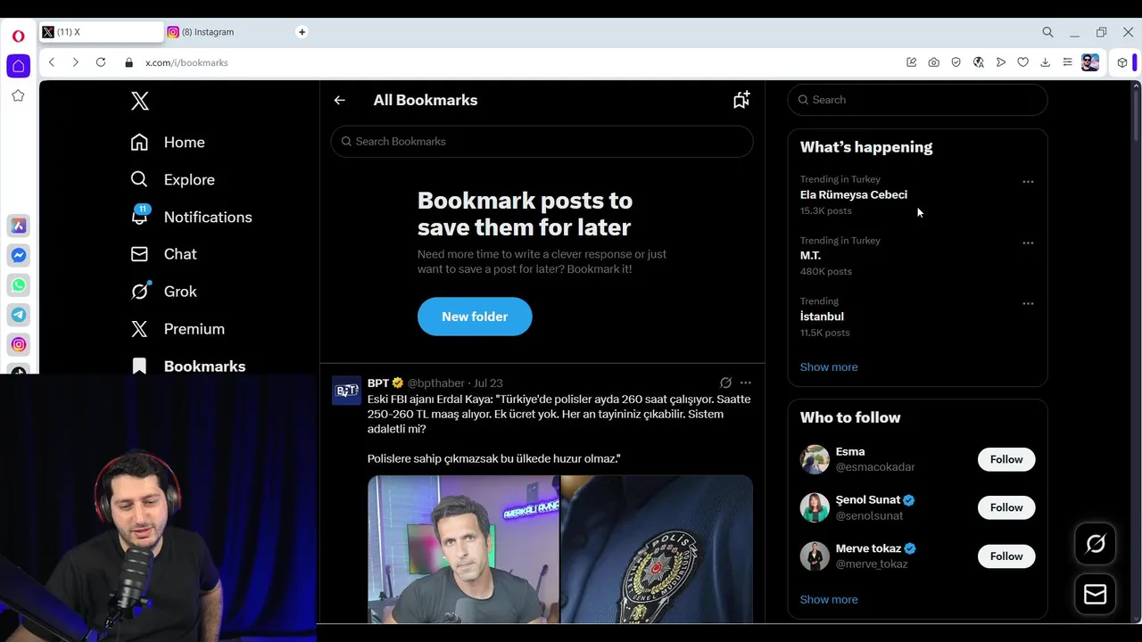Viewport: 1142px width, 642px height.
Task: Open more options menu on BPT post
Action: pos(746,383)
